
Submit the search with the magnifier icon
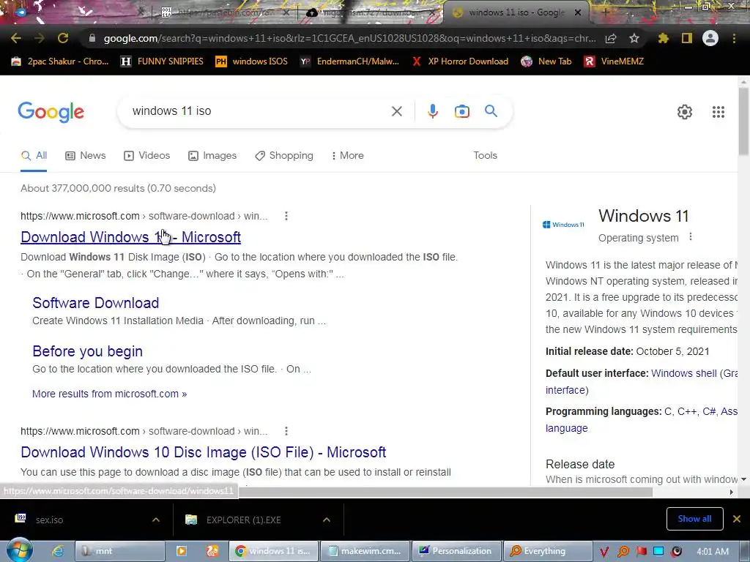tap(491, 111)
